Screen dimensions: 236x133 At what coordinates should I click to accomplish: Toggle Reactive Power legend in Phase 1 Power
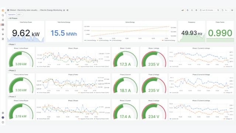coord(102,66)
